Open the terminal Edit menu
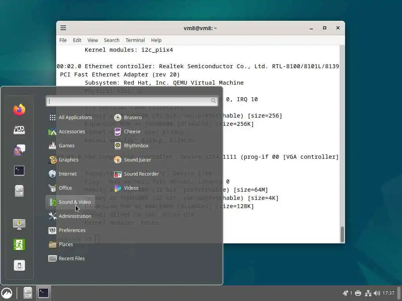402x301 pixels. tap(77, 40)
